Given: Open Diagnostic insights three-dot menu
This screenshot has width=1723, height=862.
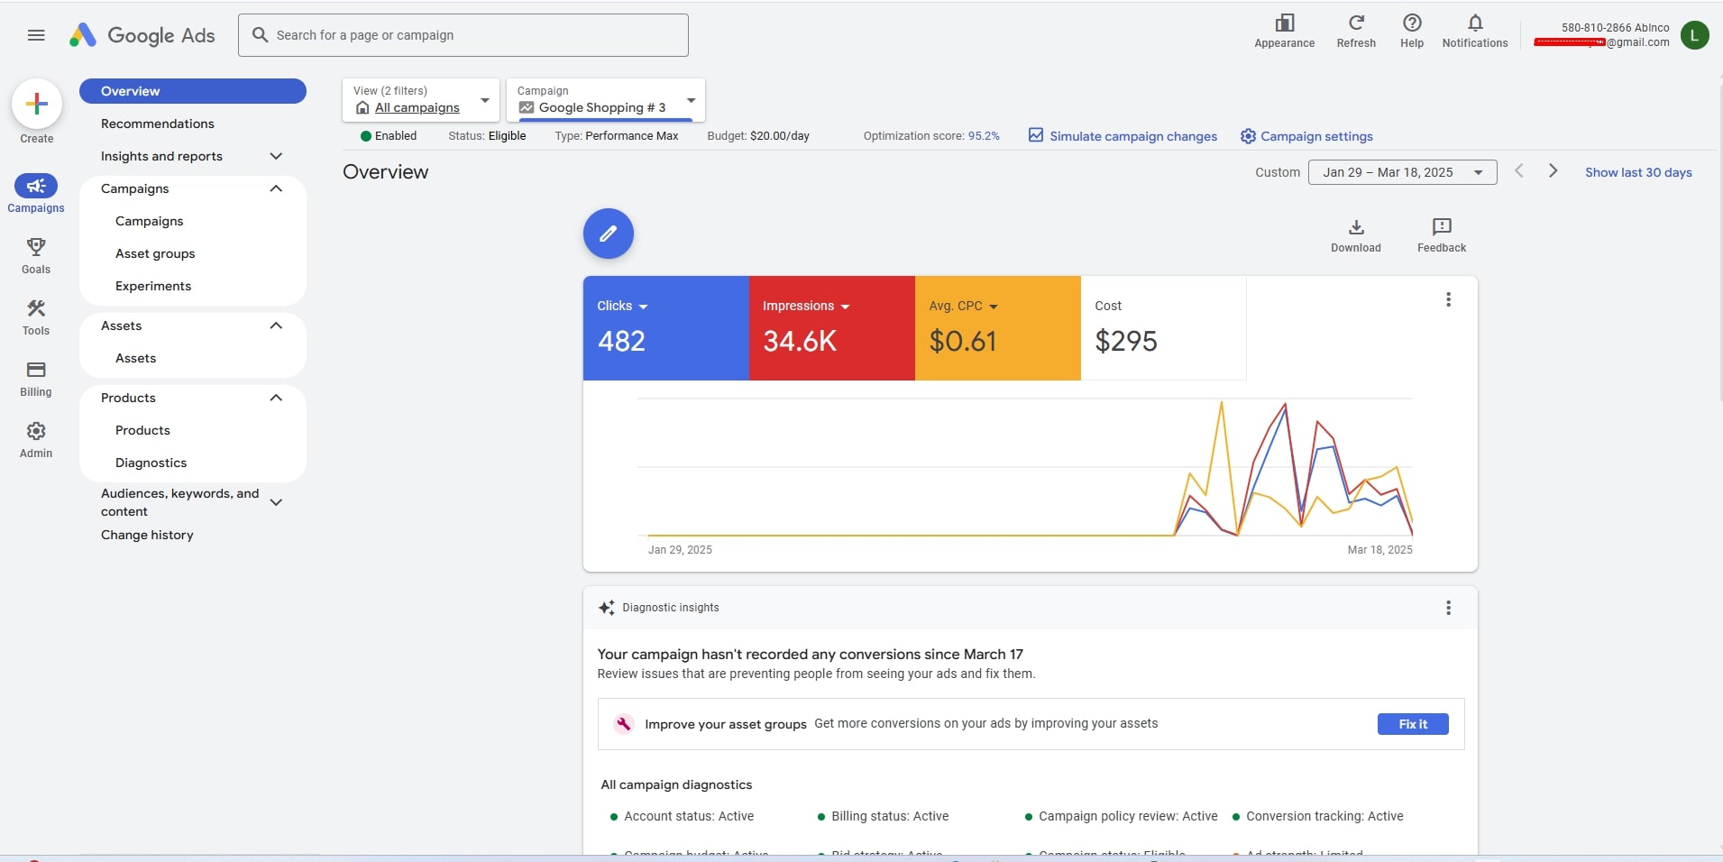Looking at the screenshot, I should (1449, 608).
